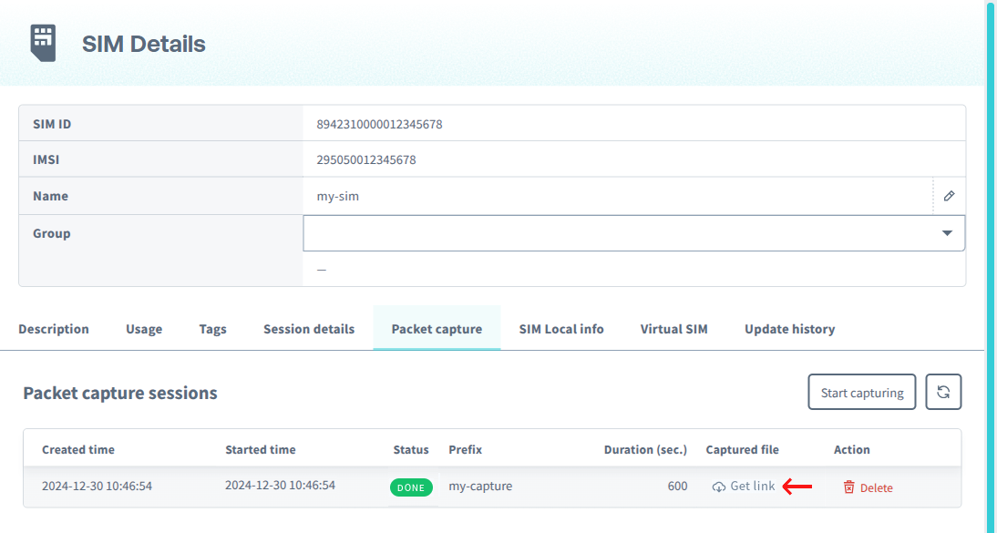
Task: Click the pencil icon to edit the Name
Action: [x=950, y=195]
